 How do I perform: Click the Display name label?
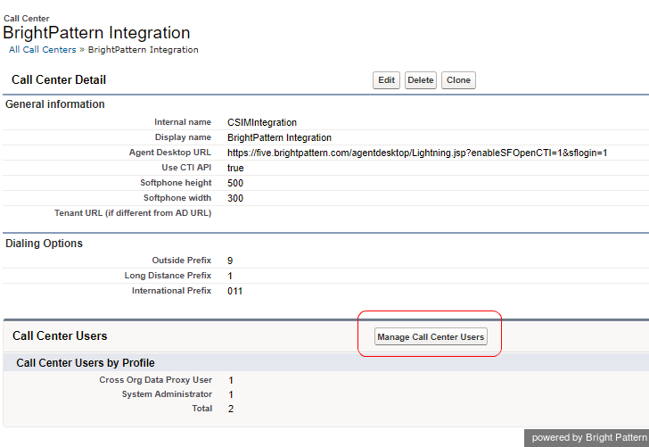point(183,137)
